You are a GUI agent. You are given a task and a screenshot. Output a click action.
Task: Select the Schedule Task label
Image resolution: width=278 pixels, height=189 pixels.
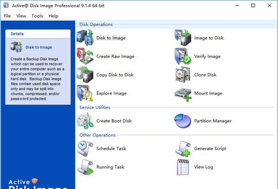click(x=111, y=148)
